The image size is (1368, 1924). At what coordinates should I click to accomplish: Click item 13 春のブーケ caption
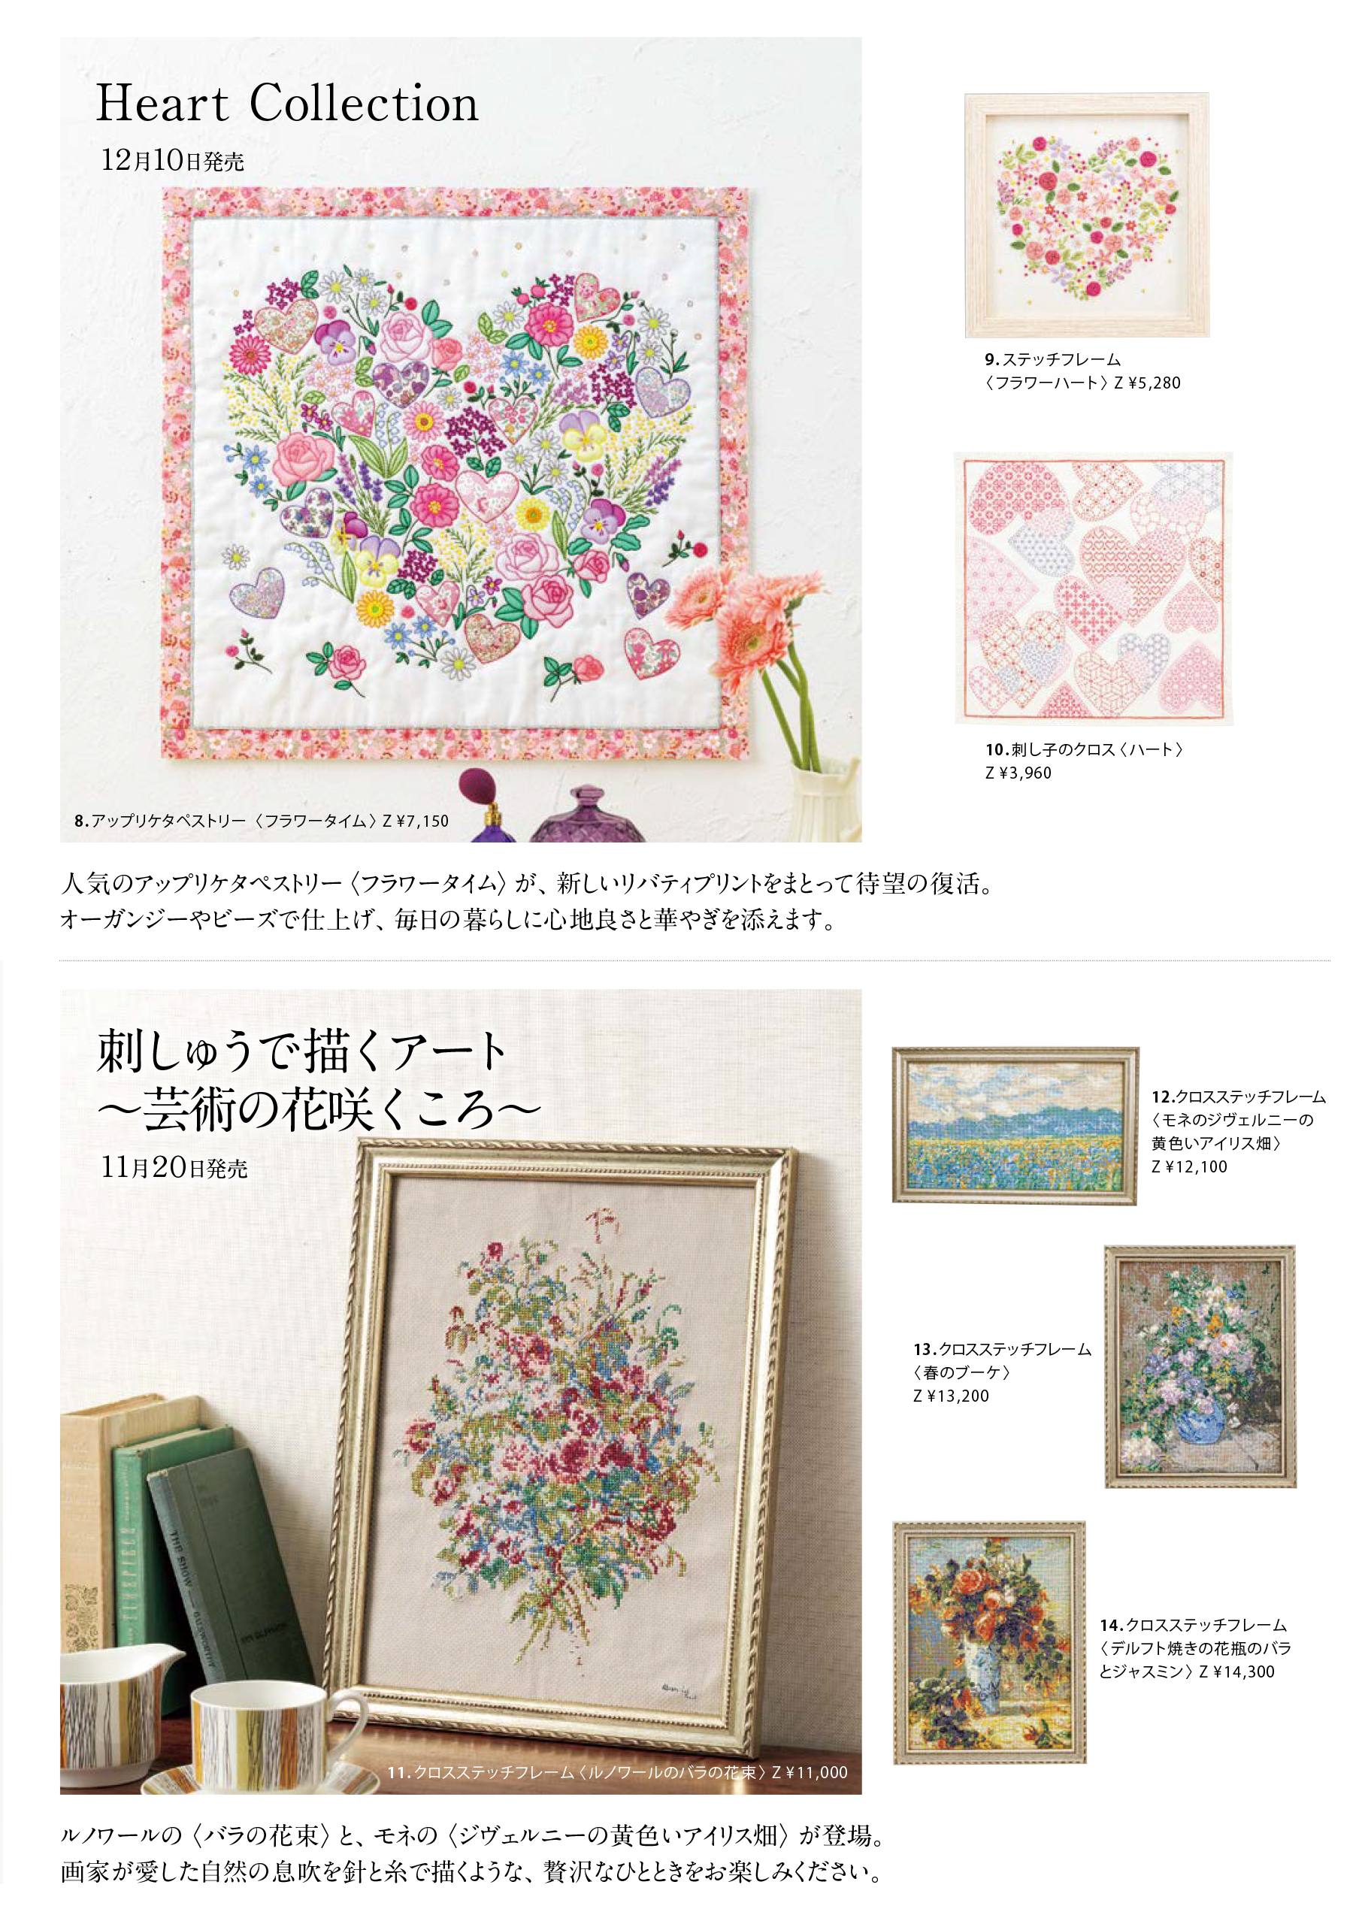tap(1001, 1372)
